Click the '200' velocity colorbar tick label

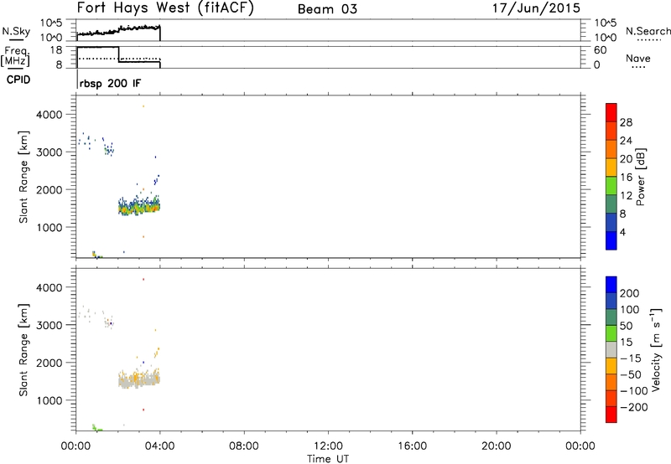point(630,293)
